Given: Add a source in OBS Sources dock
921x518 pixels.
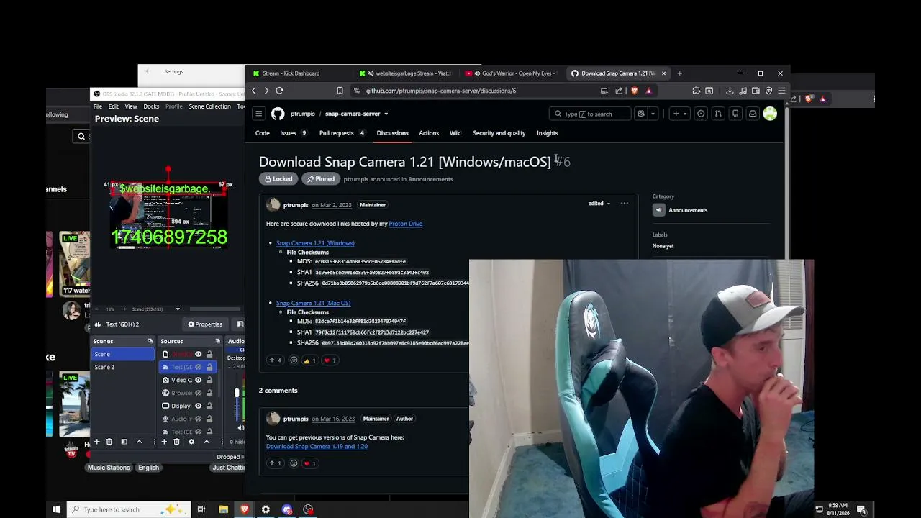Looking at the screenshot, I should tap(164, 442).
